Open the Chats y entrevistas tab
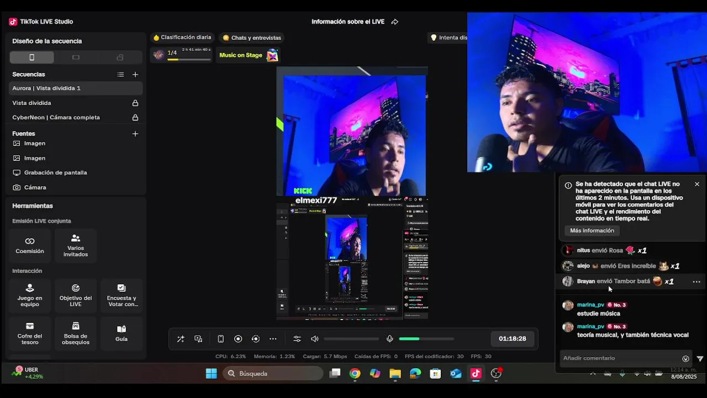 (252, 38)
